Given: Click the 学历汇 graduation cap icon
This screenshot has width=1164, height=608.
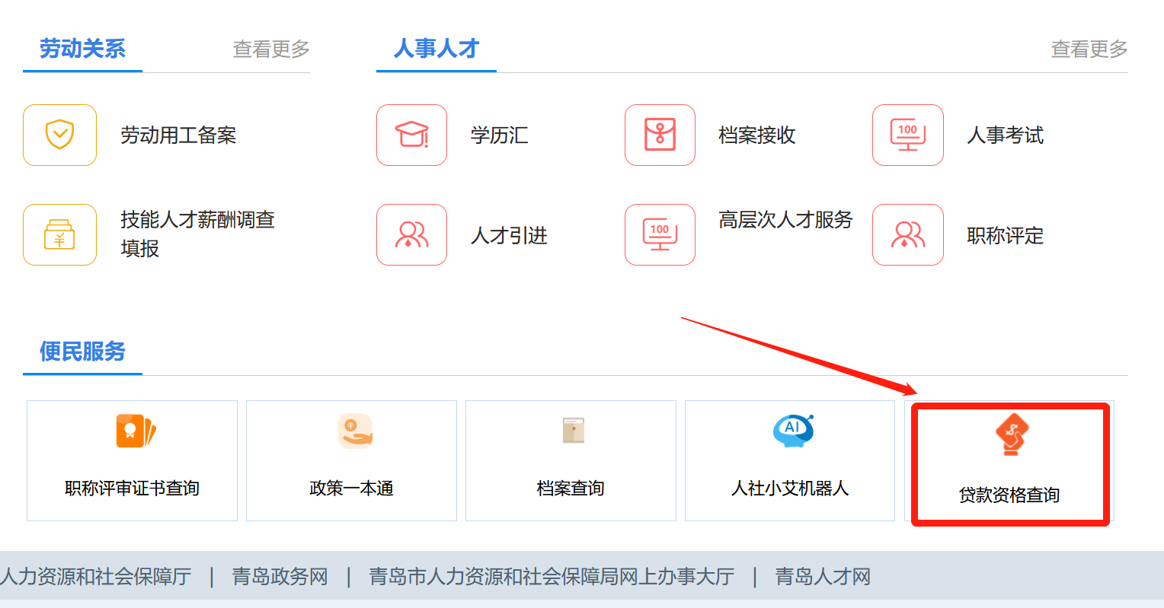Looking at the screenshot, I should click(411, 135).
